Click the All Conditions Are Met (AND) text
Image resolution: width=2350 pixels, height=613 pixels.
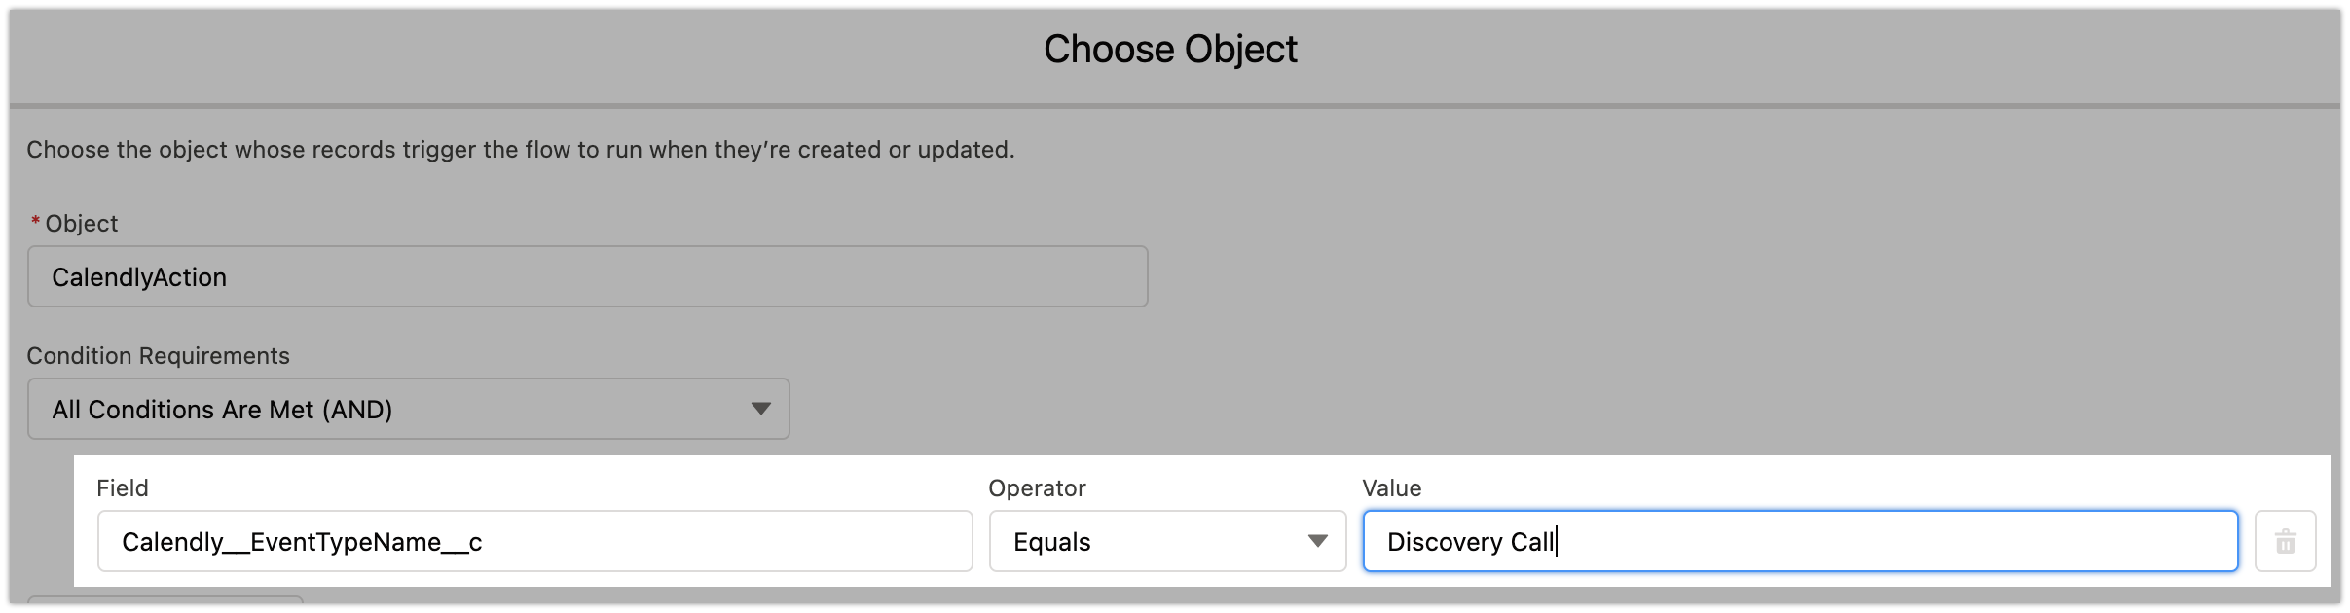[222, 410]
